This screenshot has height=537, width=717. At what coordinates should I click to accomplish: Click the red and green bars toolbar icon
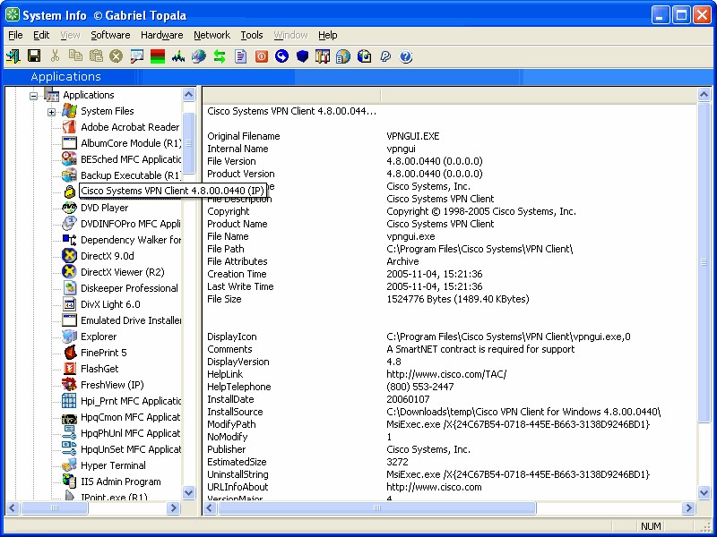[157, 56]
